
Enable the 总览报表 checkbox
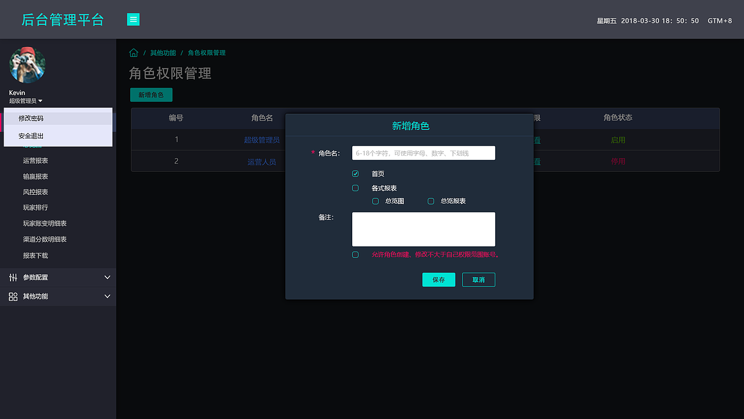(430, 201)
